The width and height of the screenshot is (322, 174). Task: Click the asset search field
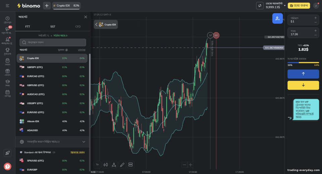pyautogui.click(x=53, y=42)
